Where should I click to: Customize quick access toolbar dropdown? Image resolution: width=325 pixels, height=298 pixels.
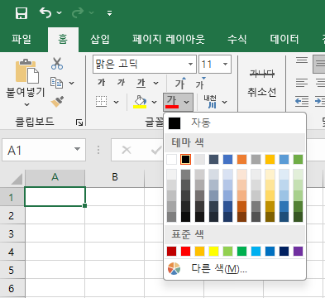[109, 13]
